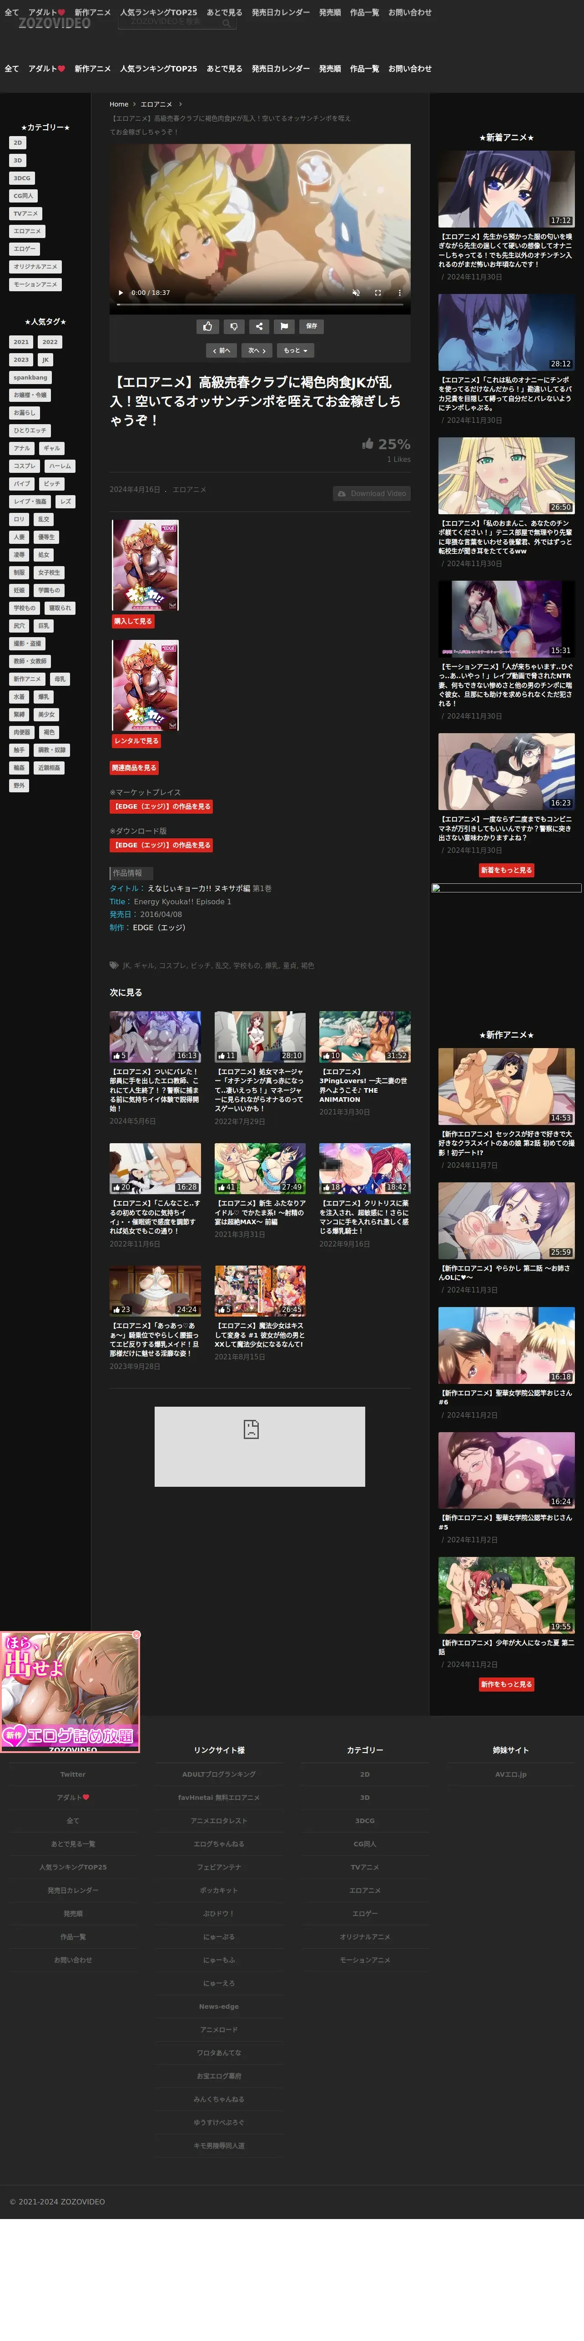Select the モーションアニメ sidebar category
This screenshot has height=2341, width=584.
point(35,284)
